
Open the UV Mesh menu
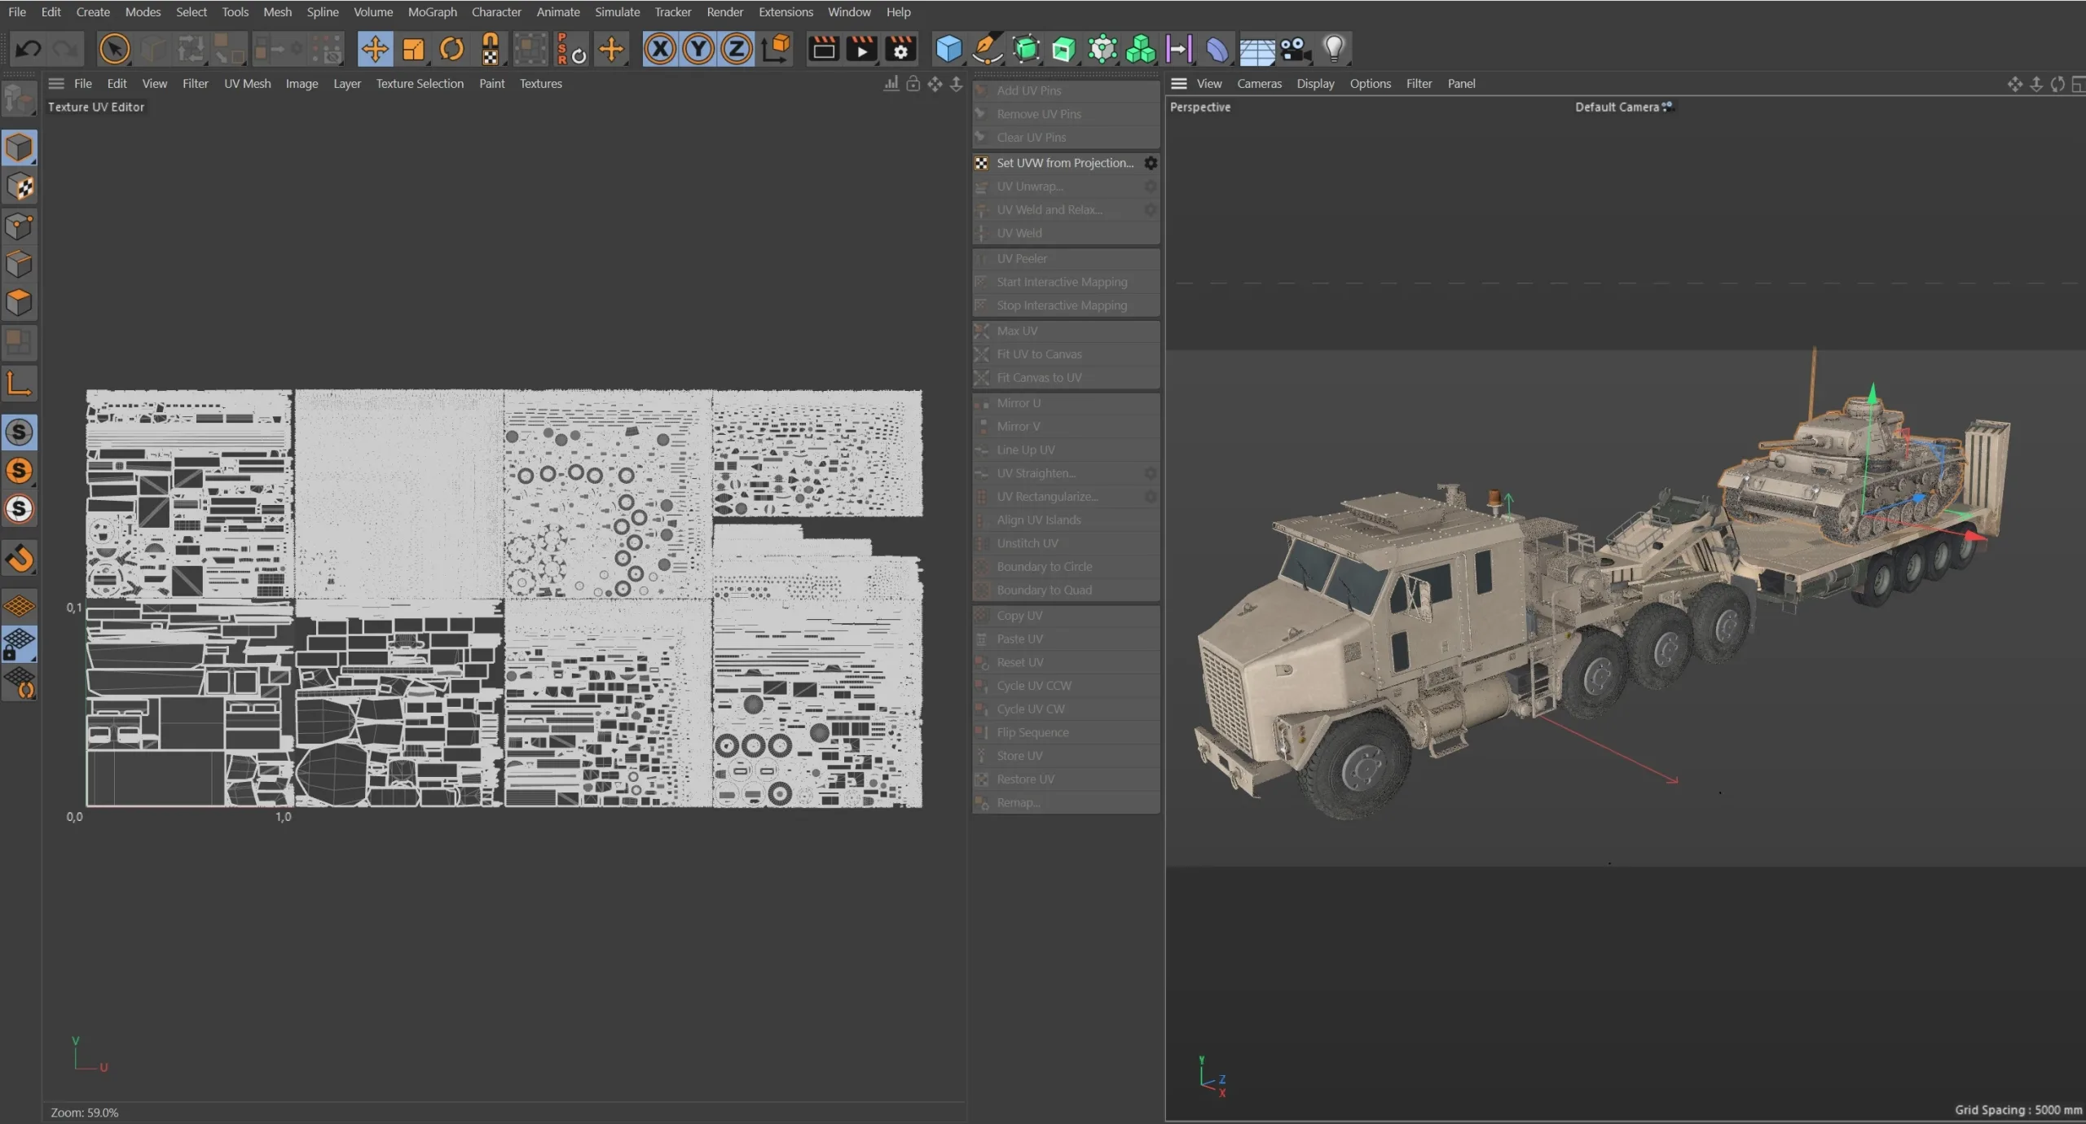tap(247, 83)
